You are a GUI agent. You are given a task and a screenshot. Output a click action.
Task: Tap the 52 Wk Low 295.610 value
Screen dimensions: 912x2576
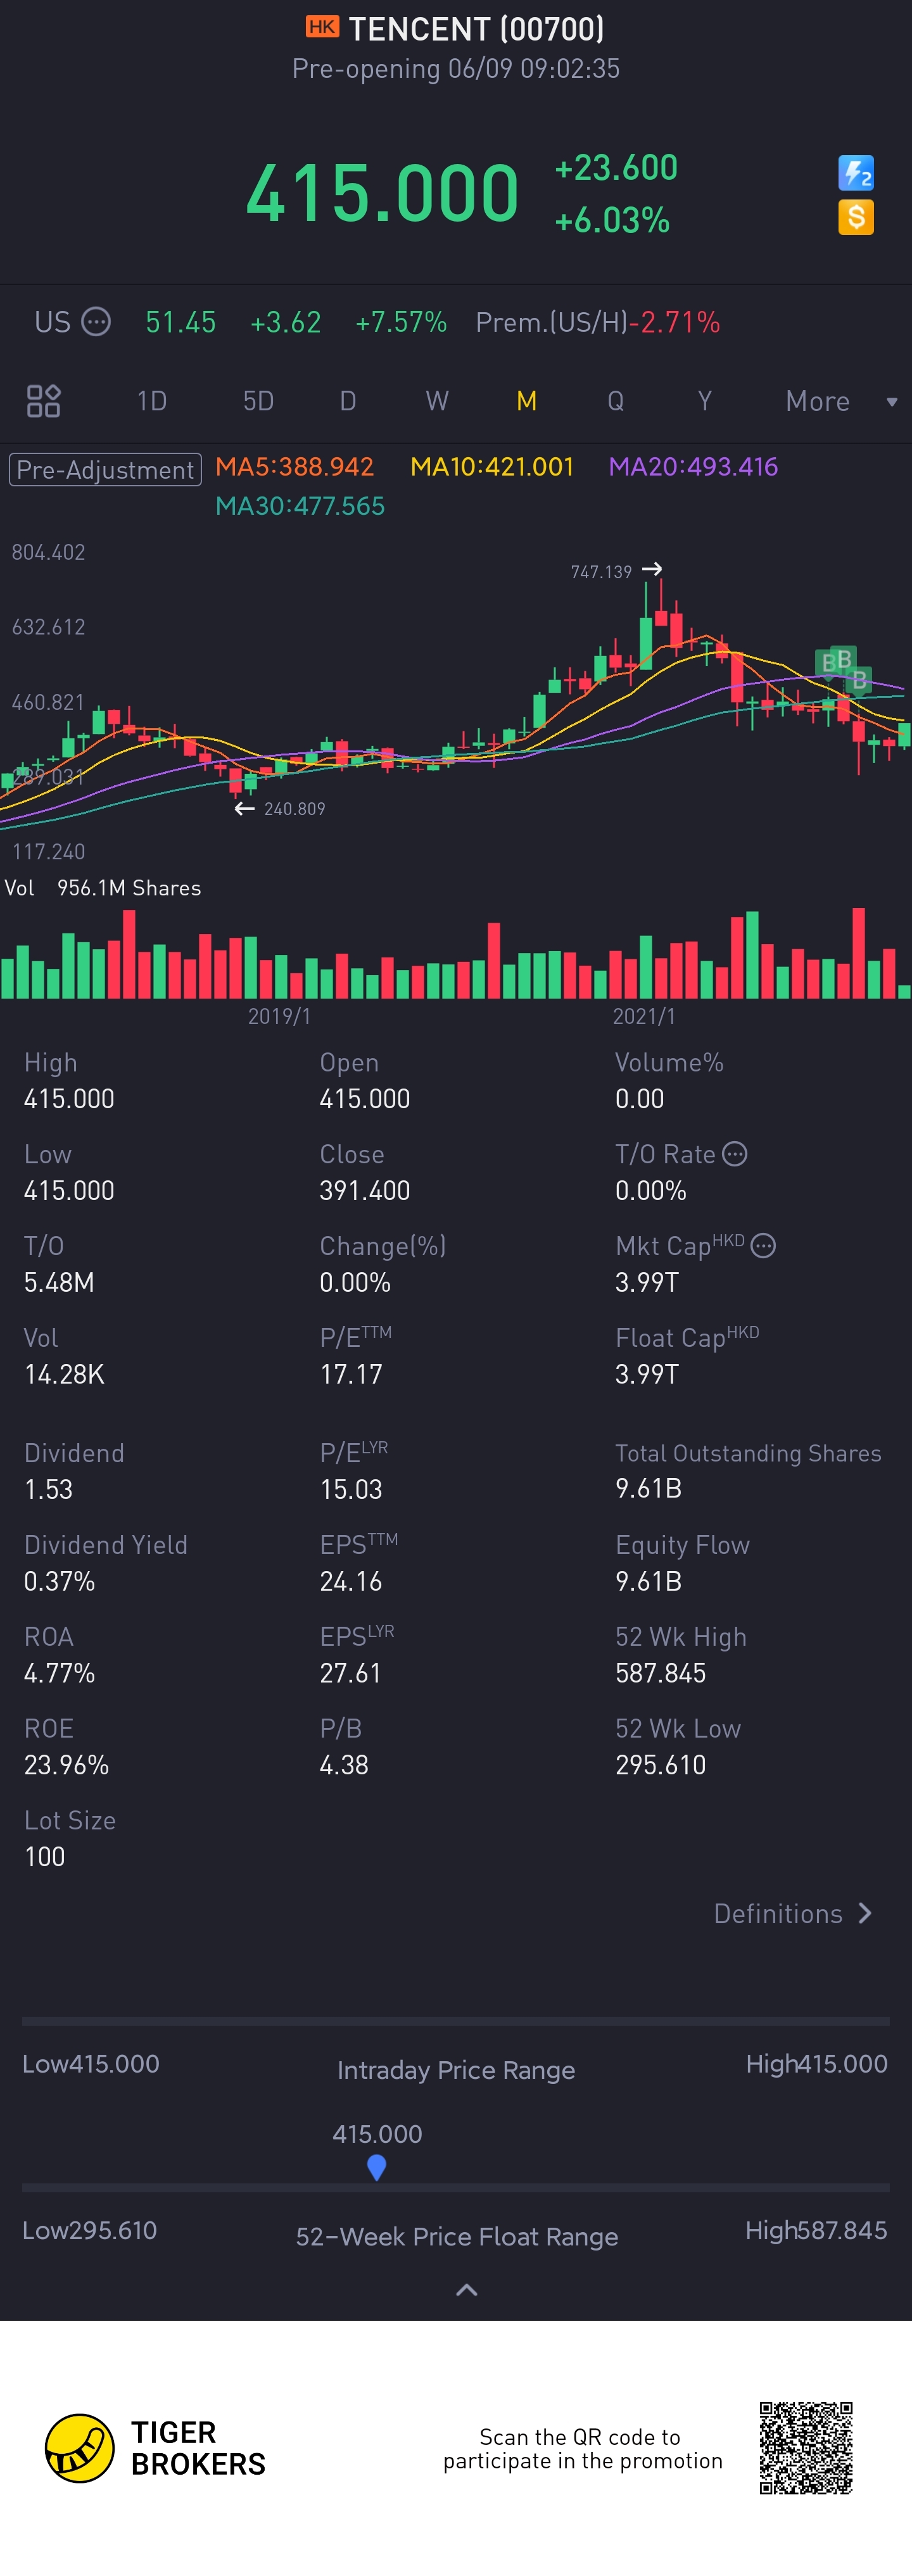661,1765
